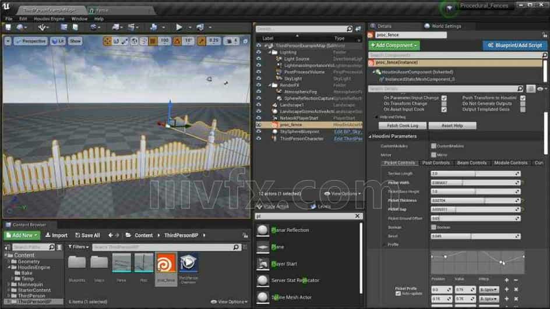The image size is (550, 309).
Task: Toggle grid snapping in viewport
Action: tap(153, 41)
